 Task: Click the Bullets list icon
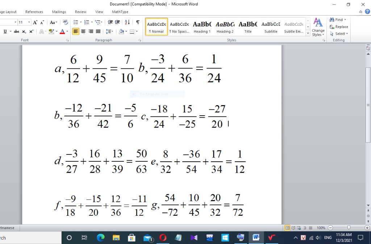tap(76, 22)
